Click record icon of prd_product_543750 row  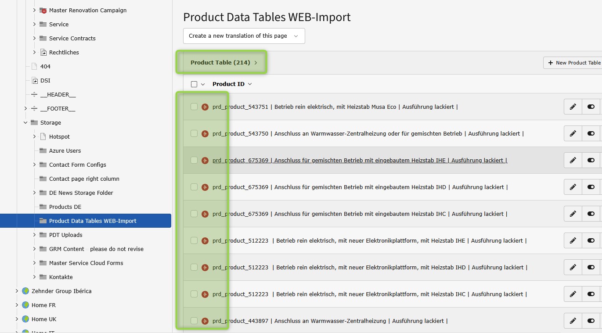click(205, 133)
